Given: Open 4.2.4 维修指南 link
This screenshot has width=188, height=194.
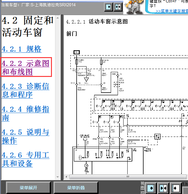Looking at the screenshot, I should point(26,113).
